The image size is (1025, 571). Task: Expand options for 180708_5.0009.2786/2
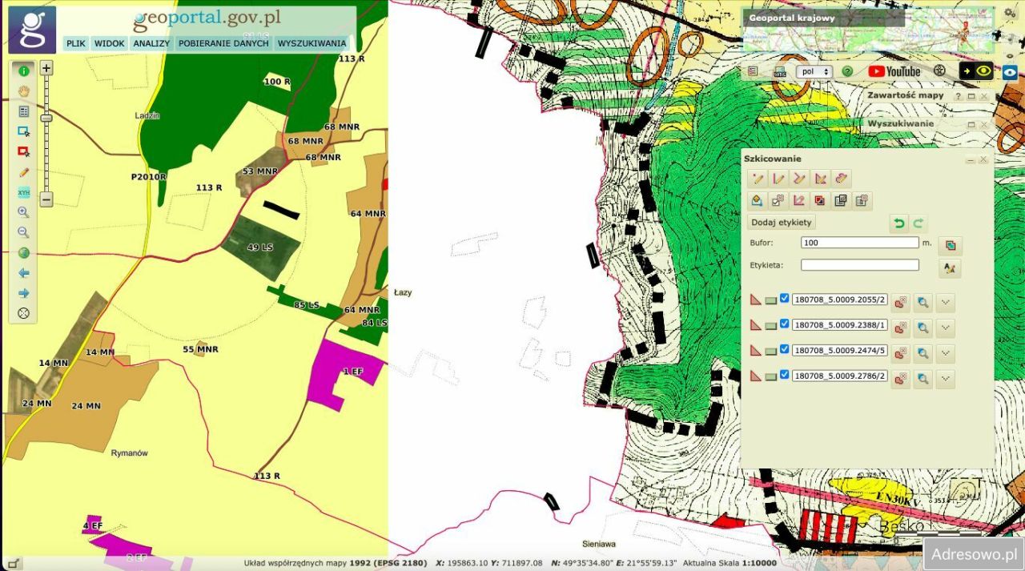pyautogui.click(x=946, y=378)
